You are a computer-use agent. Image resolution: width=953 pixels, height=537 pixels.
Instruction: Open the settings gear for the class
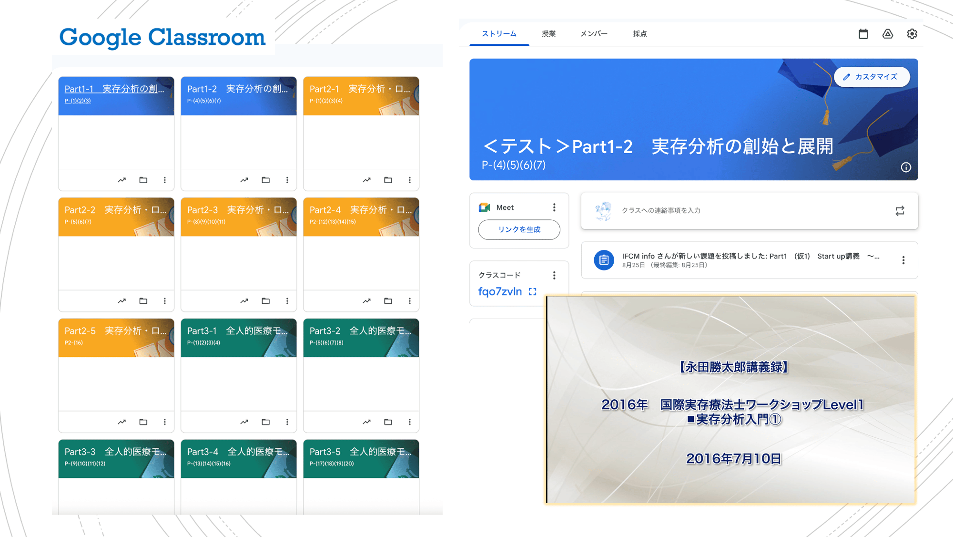point(912,33)
